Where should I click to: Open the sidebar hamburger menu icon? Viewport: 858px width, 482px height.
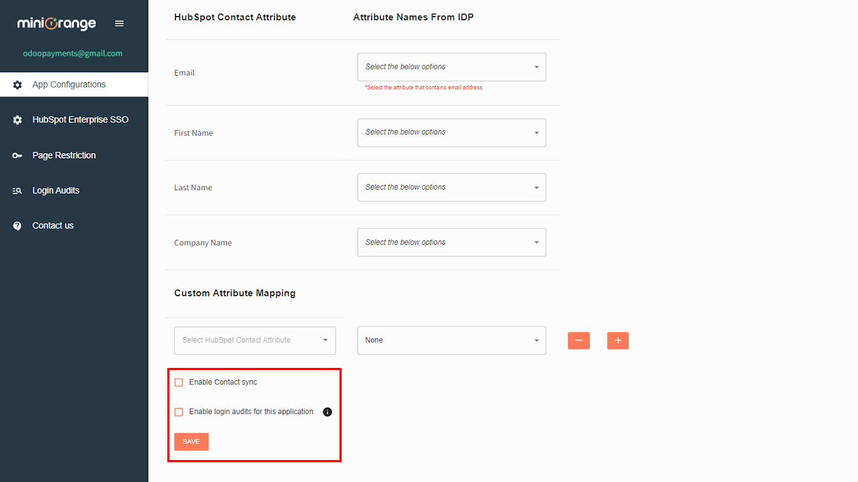119,23
